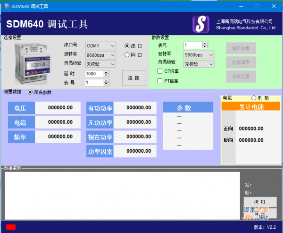Click the 拷贝 copy button

pyautogui.click(x=259, y=202)
